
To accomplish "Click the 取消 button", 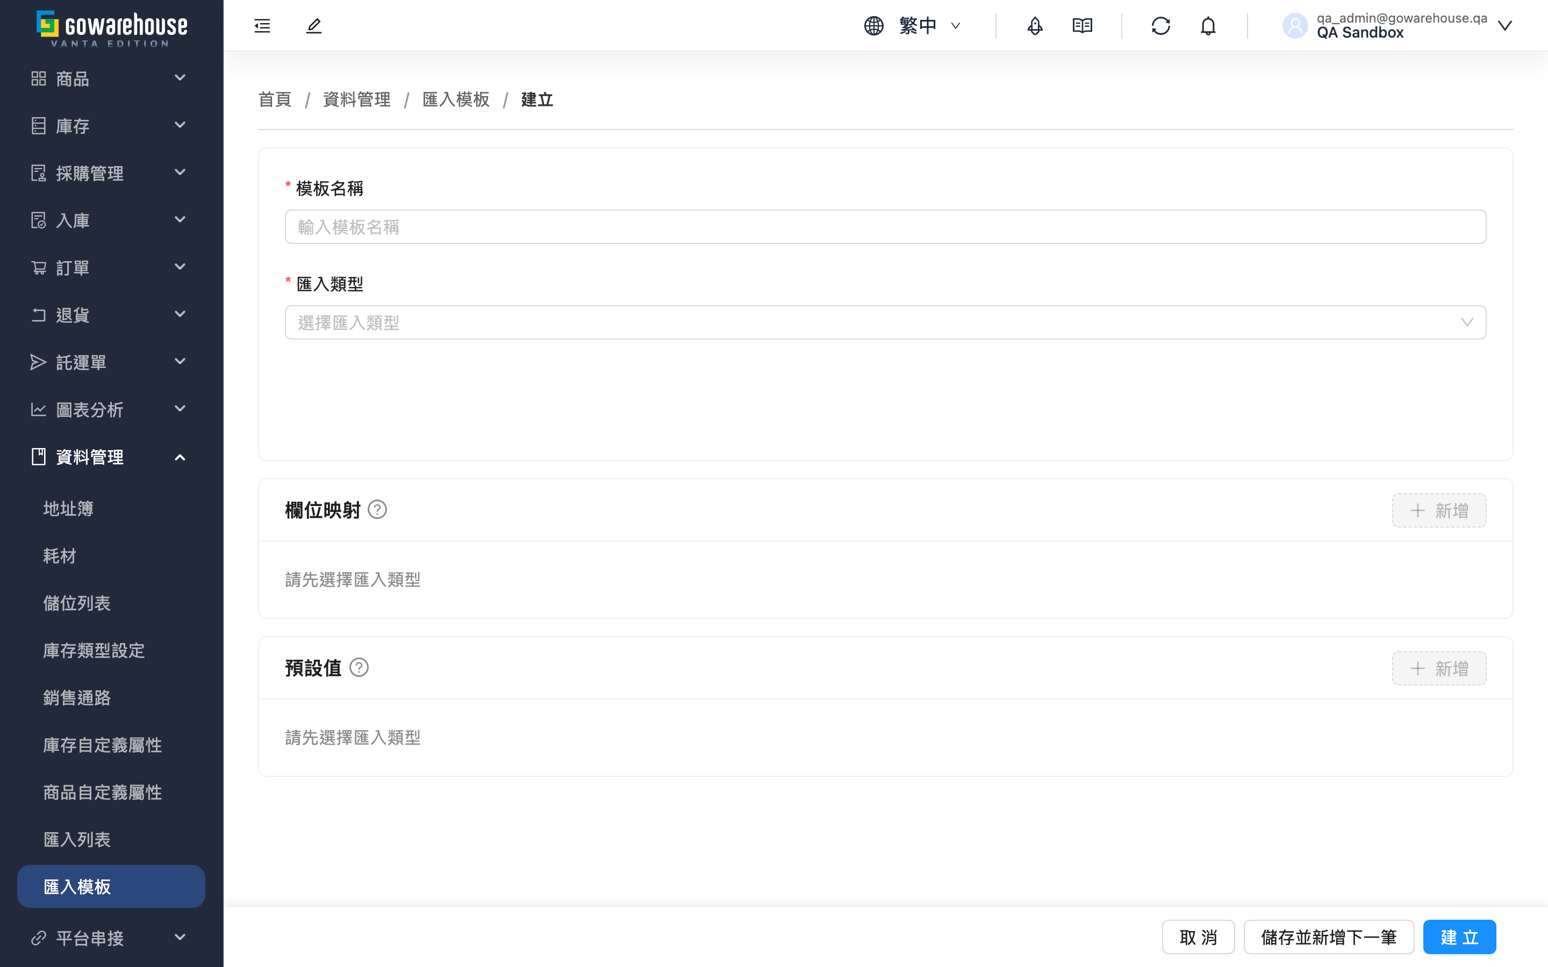I will [1198, 937].
